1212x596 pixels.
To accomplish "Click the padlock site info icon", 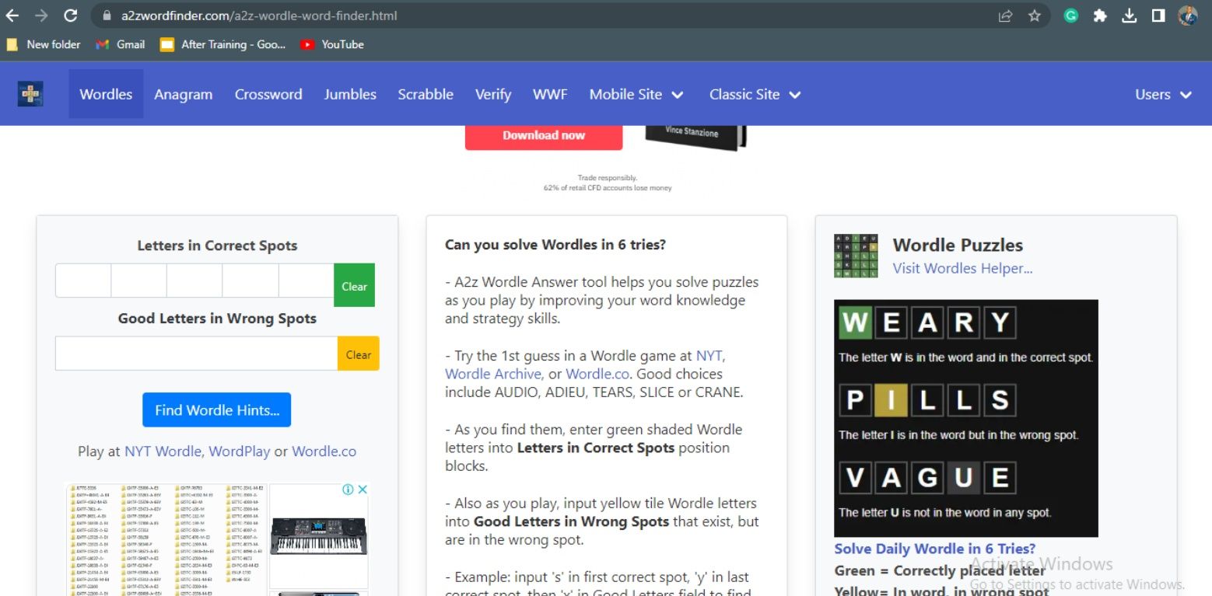I will tap(107, 16).
